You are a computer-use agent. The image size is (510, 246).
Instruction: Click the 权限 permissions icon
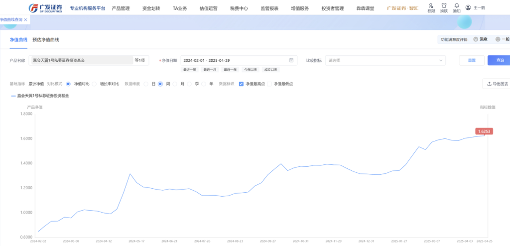click(x=431, y=5)
